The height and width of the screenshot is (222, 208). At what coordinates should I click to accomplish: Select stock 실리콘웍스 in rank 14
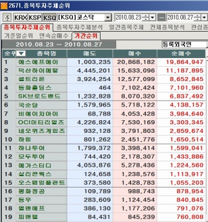[34, 174]
